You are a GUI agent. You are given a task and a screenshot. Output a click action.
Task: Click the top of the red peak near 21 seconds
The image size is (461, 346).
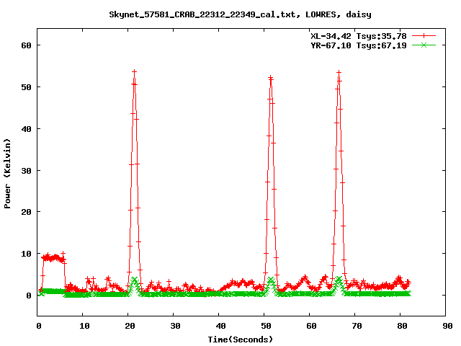click(x=135, y=71)
